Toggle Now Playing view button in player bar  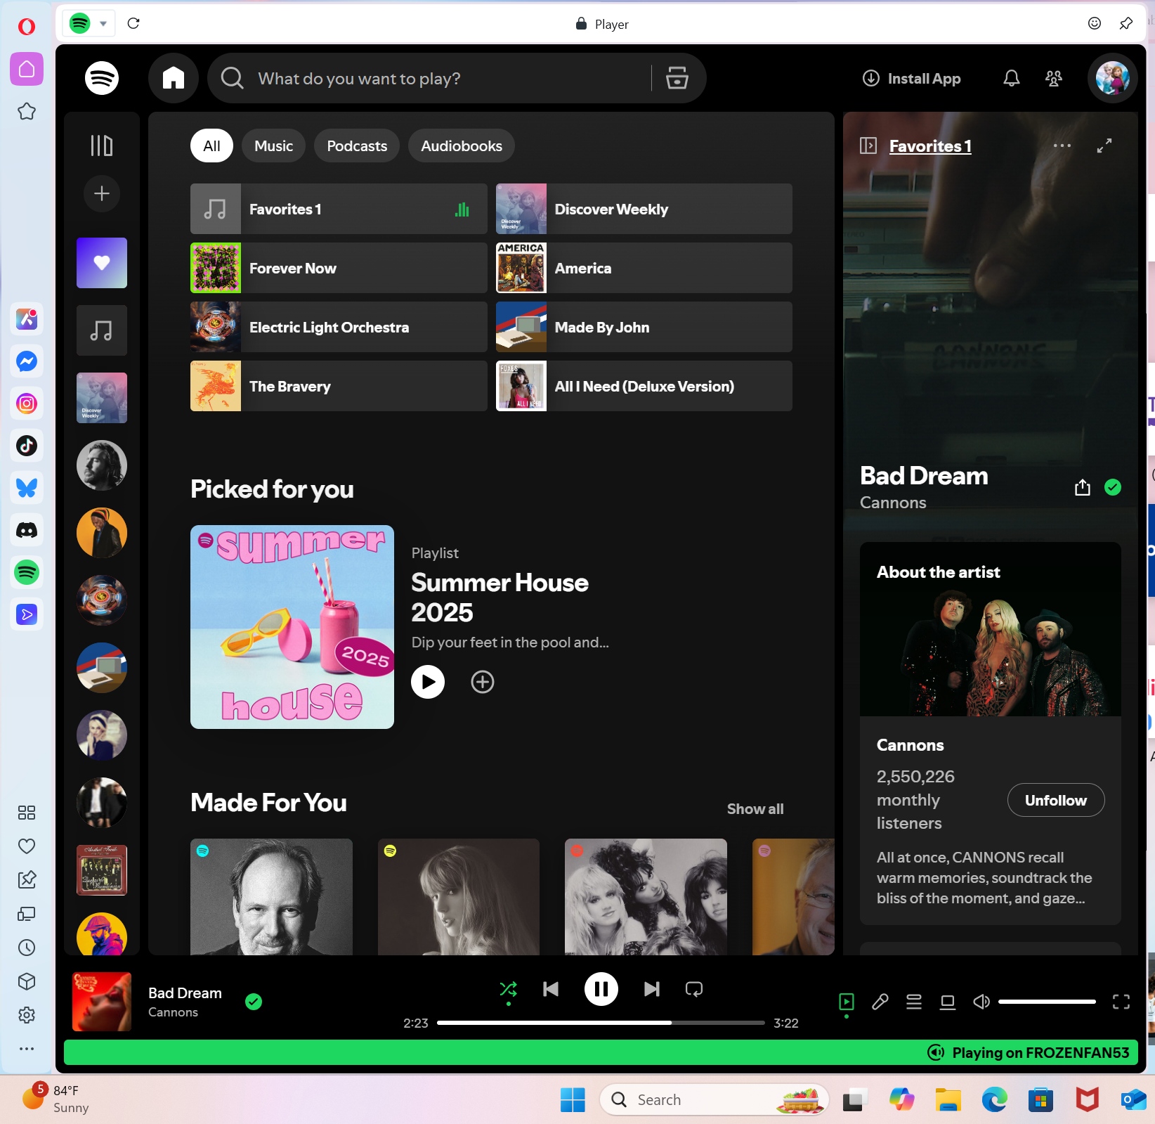[847, 1002]
